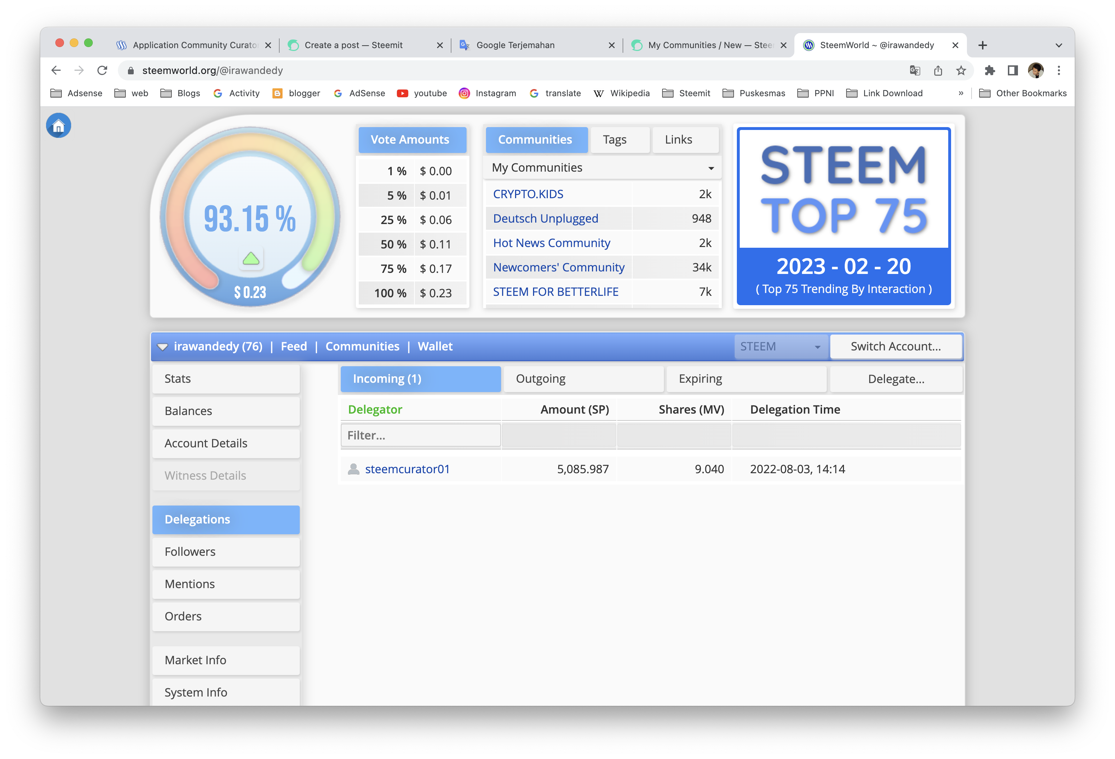Toggle the browser side panel icon
The width and height of the screenshot is (1115, 759).
coord(1012,70)
